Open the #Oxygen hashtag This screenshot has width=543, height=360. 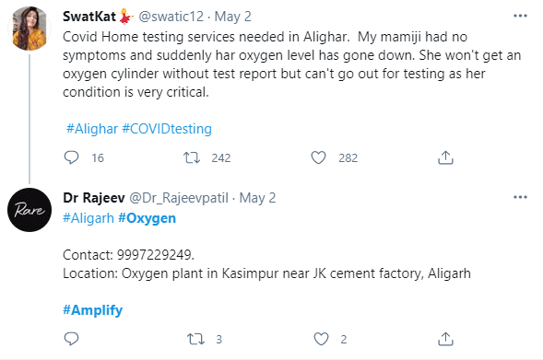pyautogui.click(x=148, y=218)
